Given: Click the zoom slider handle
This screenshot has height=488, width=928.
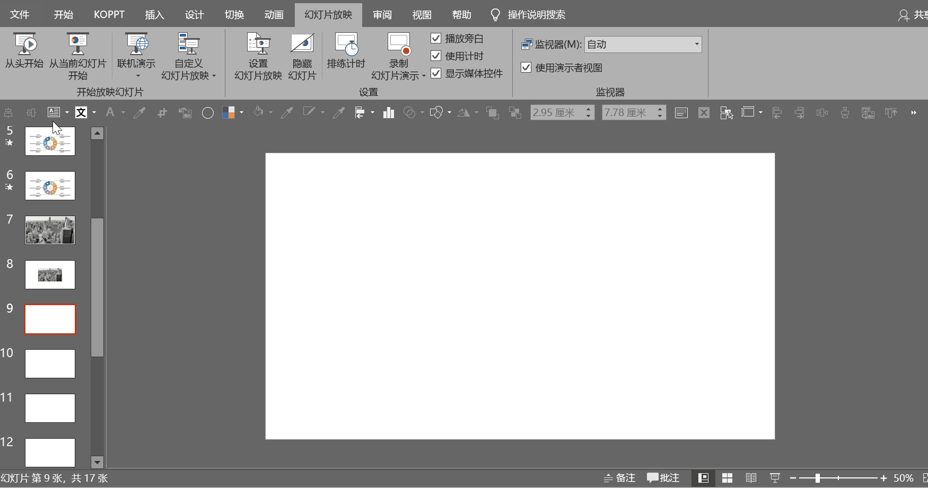Looking at the screenshot, I should [x=818, y=478].
